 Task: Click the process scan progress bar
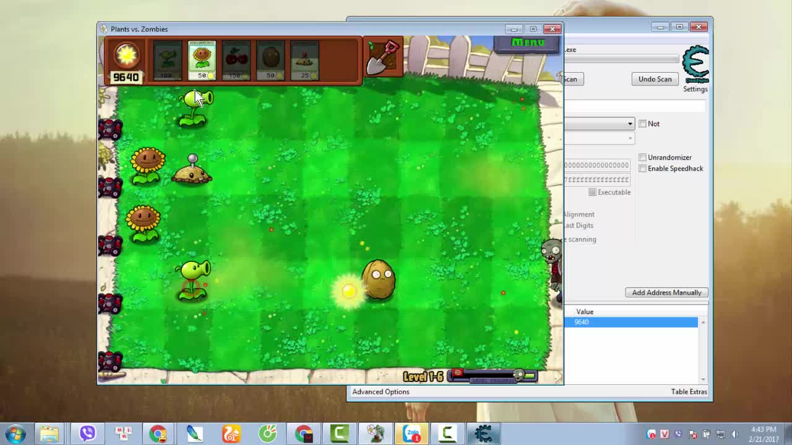pos(621,59)
